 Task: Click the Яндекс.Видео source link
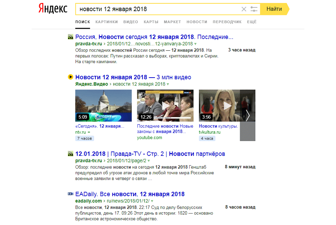[91, 84]
